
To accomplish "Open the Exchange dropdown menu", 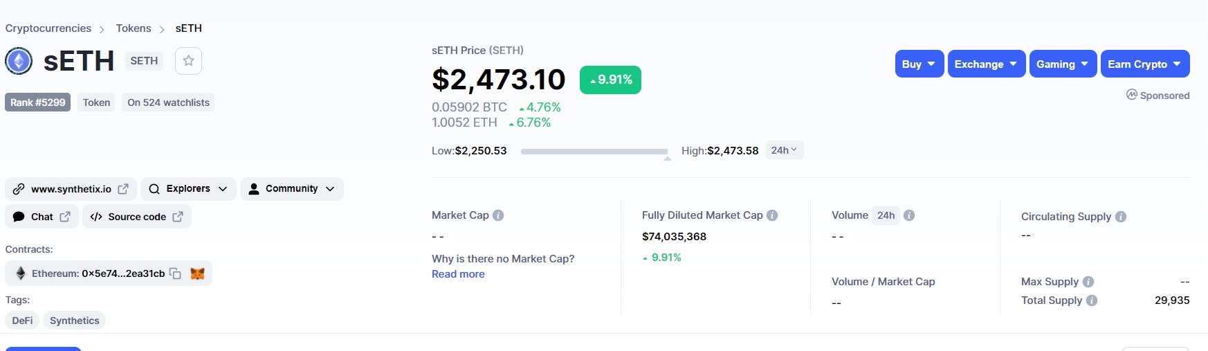I will pyautogui.click(x=987, y=64).
